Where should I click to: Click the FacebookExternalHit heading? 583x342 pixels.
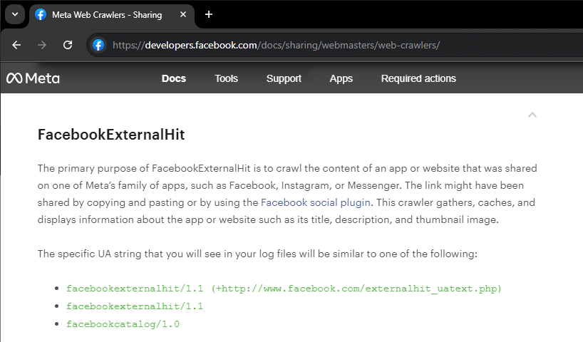[x=111, y=135]
